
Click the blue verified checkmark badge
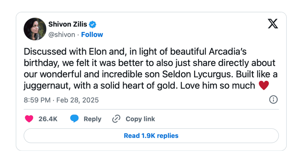[x=93, y=24]
